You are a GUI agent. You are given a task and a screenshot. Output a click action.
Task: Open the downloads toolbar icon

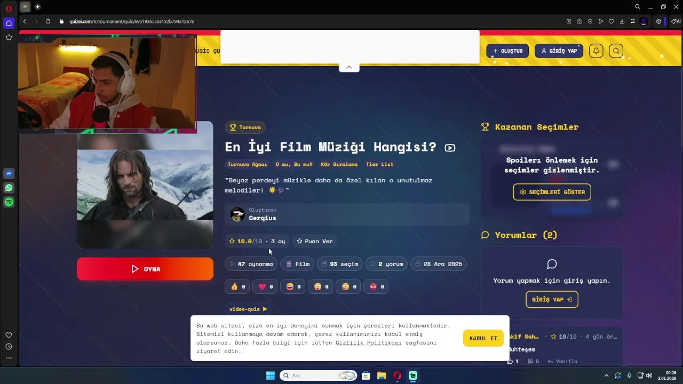point(622,21)
